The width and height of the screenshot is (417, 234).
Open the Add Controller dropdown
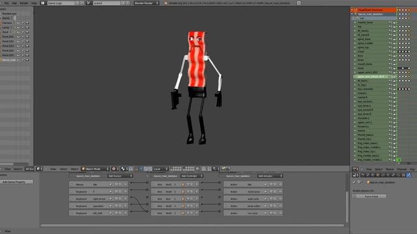(192, 176)
